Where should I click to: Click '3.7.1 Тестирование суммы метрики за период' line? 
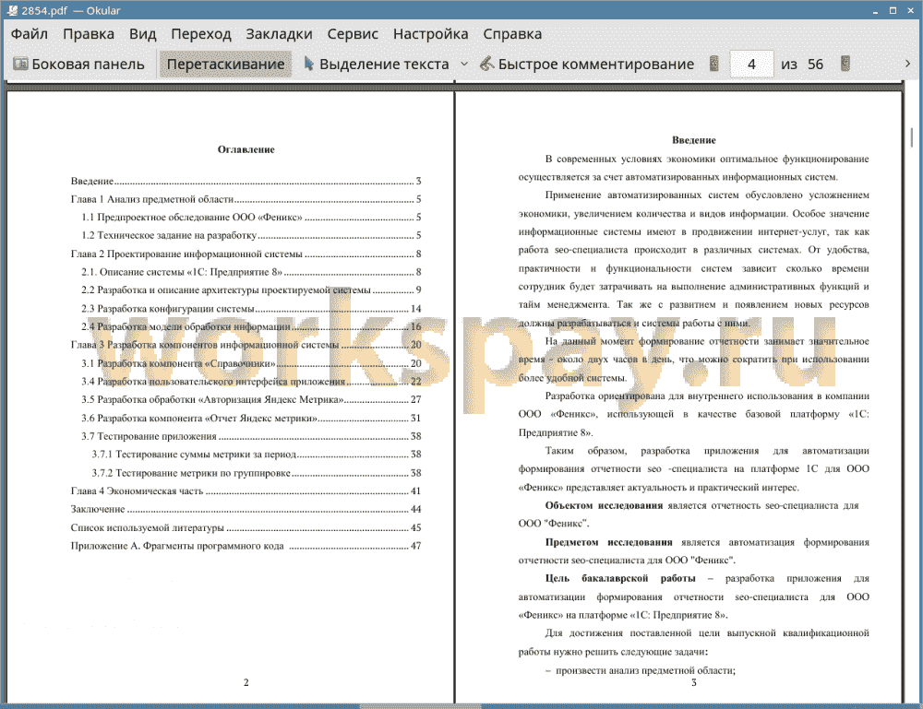point(257,455)
